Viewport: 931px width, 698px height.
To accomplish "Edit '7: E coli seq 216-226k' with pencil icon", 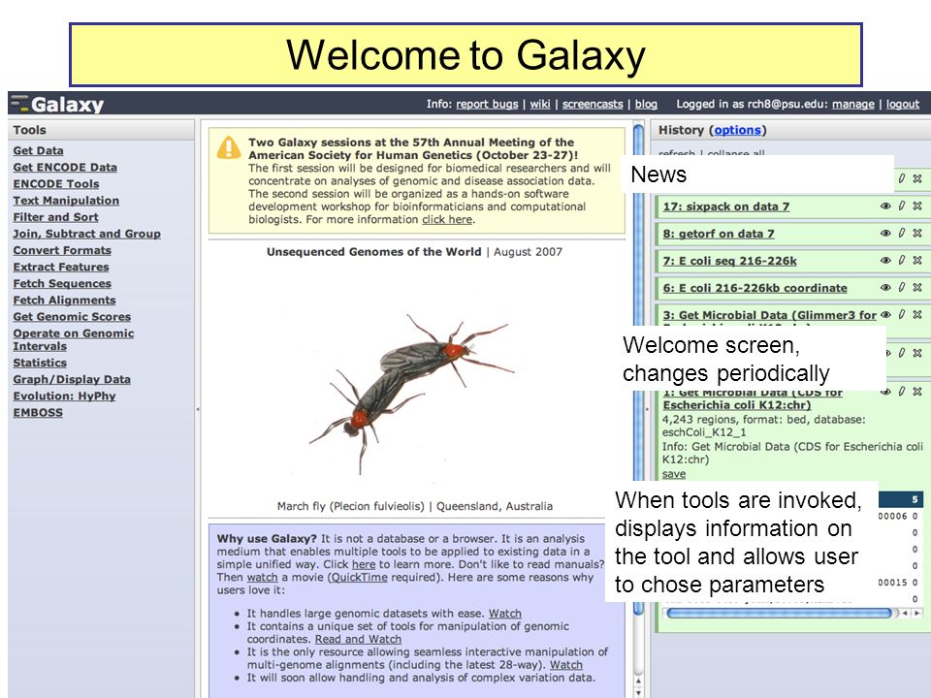I will [x=901, y=260].
